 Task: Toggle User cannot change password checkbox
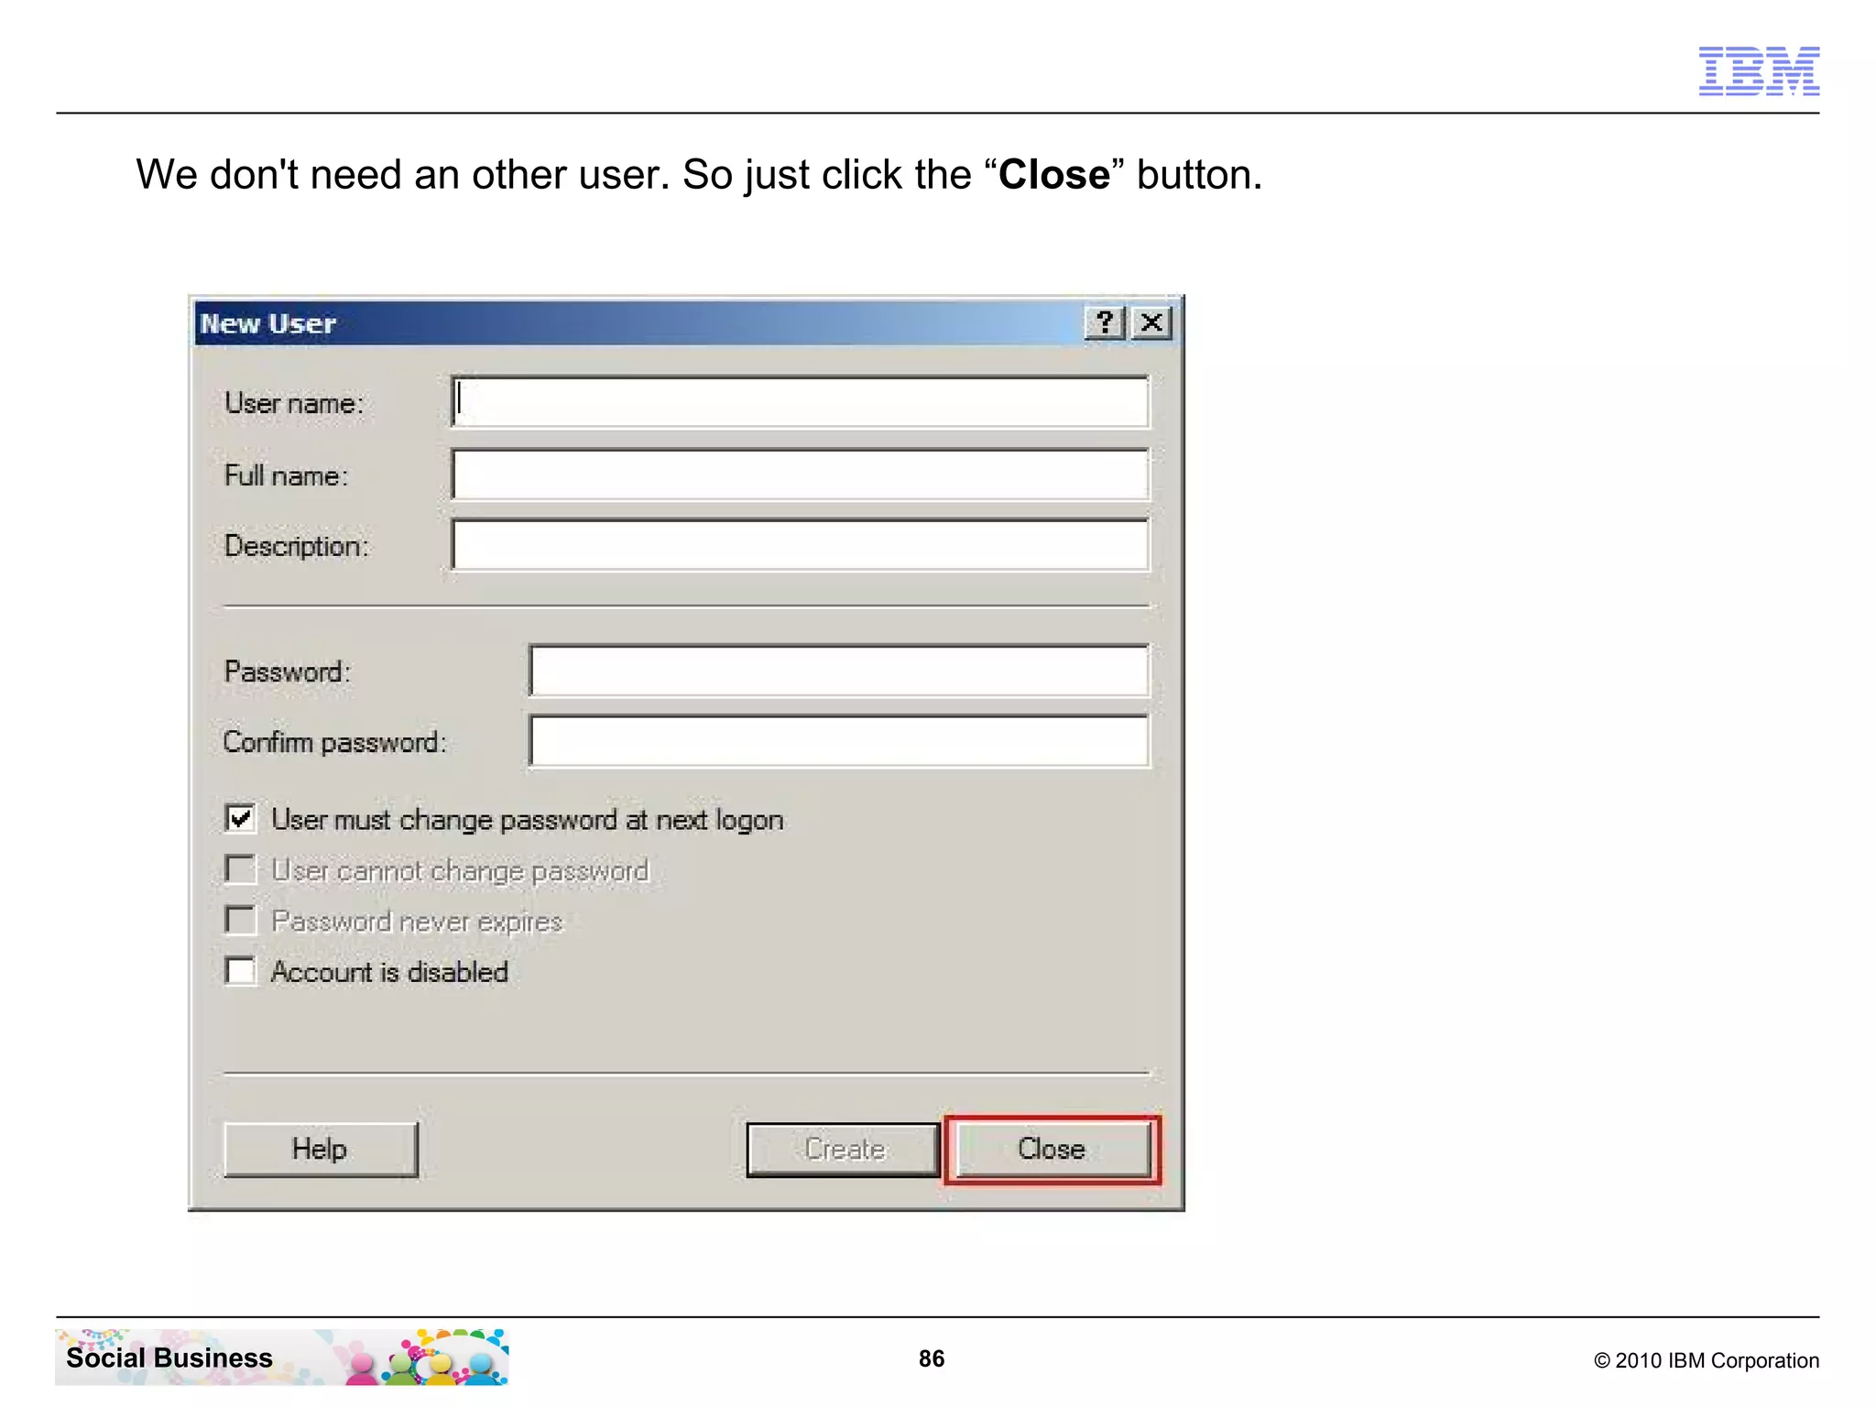click(240, 868)
